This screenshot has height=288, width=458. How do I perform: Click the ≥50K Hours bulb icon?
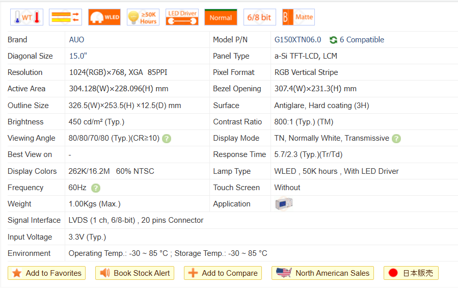pyautogui.click(x=143, y=17)
